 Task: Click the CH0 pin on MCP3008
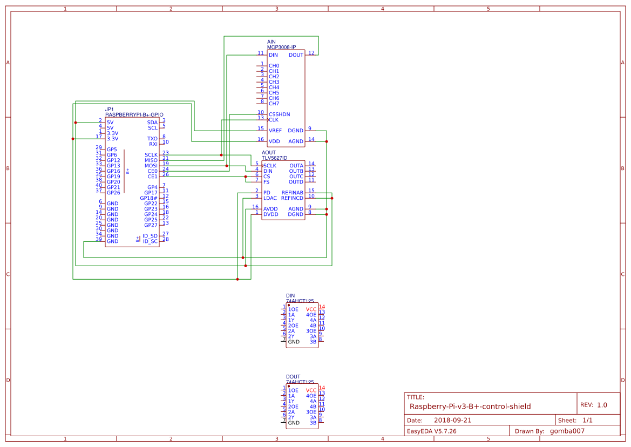(x=274, y=66)
